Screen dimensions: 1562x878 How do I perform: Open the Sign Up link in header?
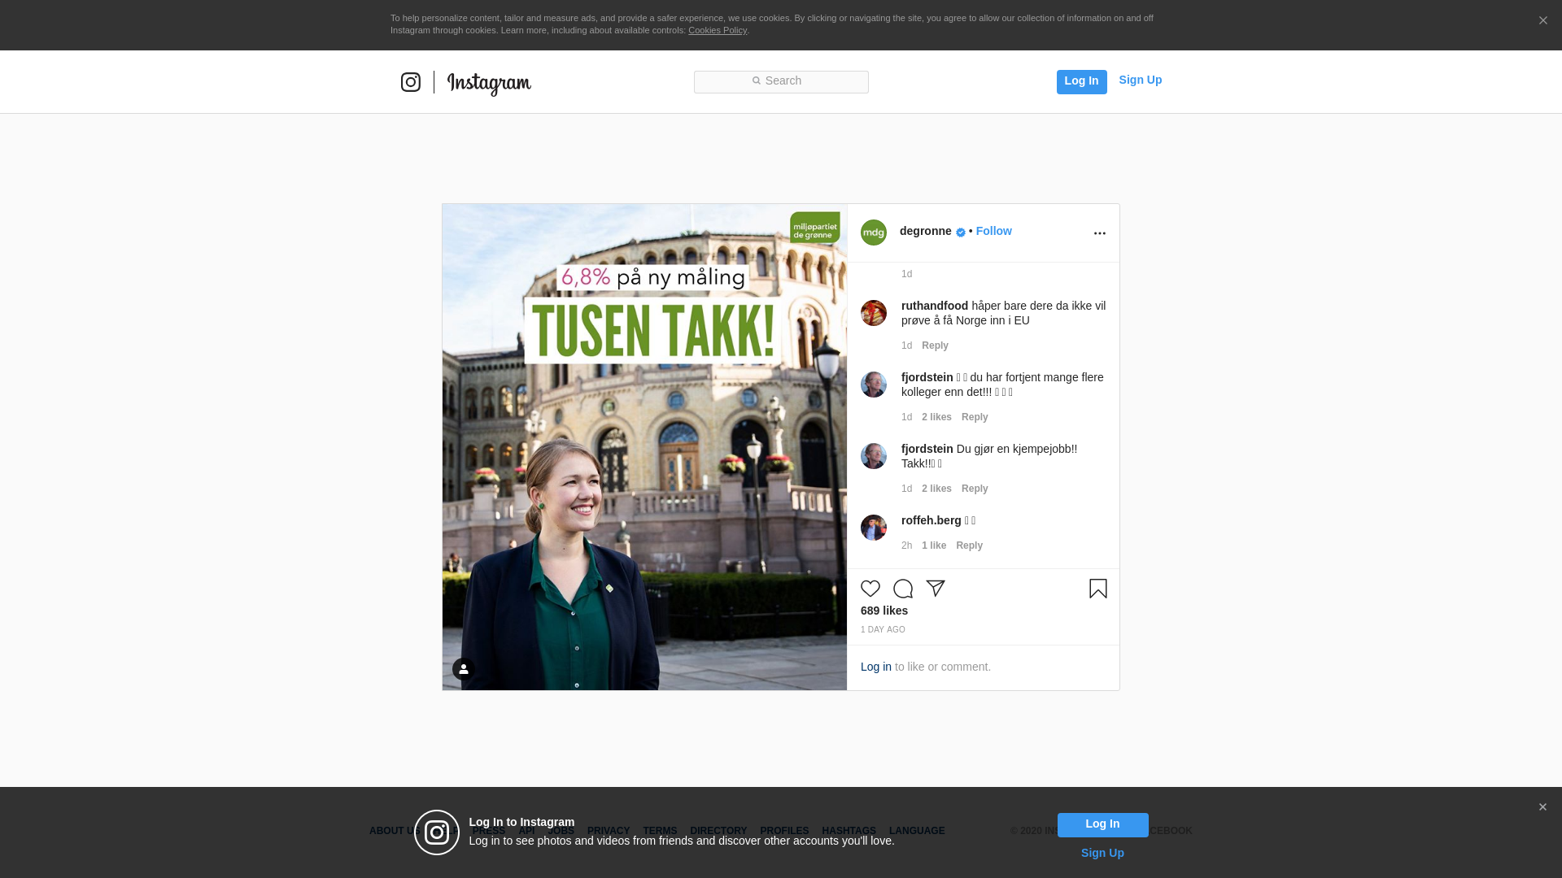pos(1140,80)
